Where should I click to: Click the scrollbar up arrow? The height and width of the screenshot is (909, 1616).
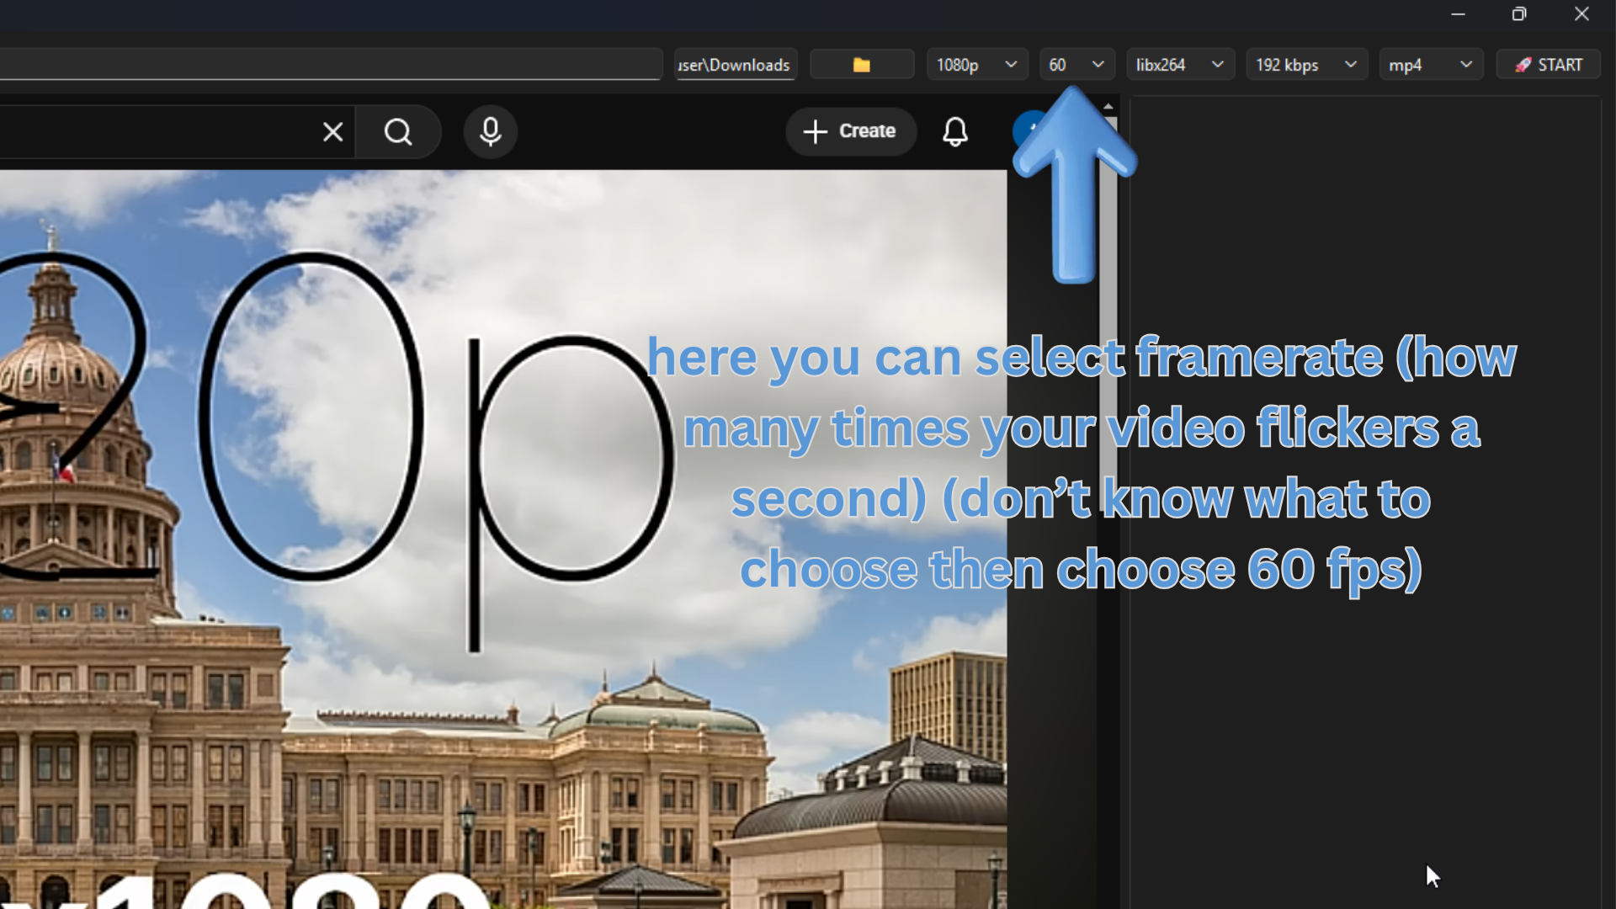click(x=1108, y=105)
